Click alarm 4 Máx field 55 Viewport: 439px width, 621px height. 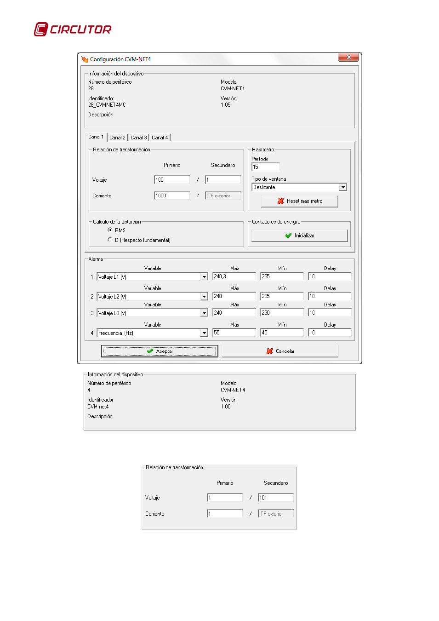pyautogui.click(x=234, y=333)
